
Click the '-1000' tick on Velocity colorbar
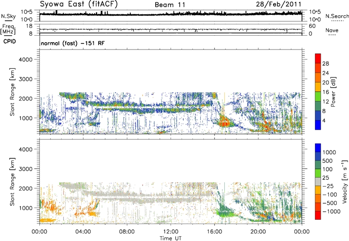point(331,211)
